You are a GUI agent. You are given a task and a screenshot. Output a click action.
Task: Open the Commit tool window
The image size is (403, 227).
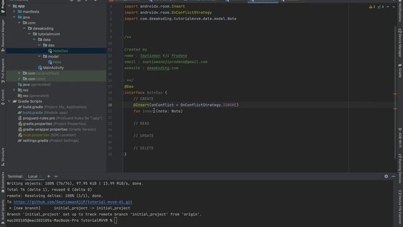click(3, 97)
